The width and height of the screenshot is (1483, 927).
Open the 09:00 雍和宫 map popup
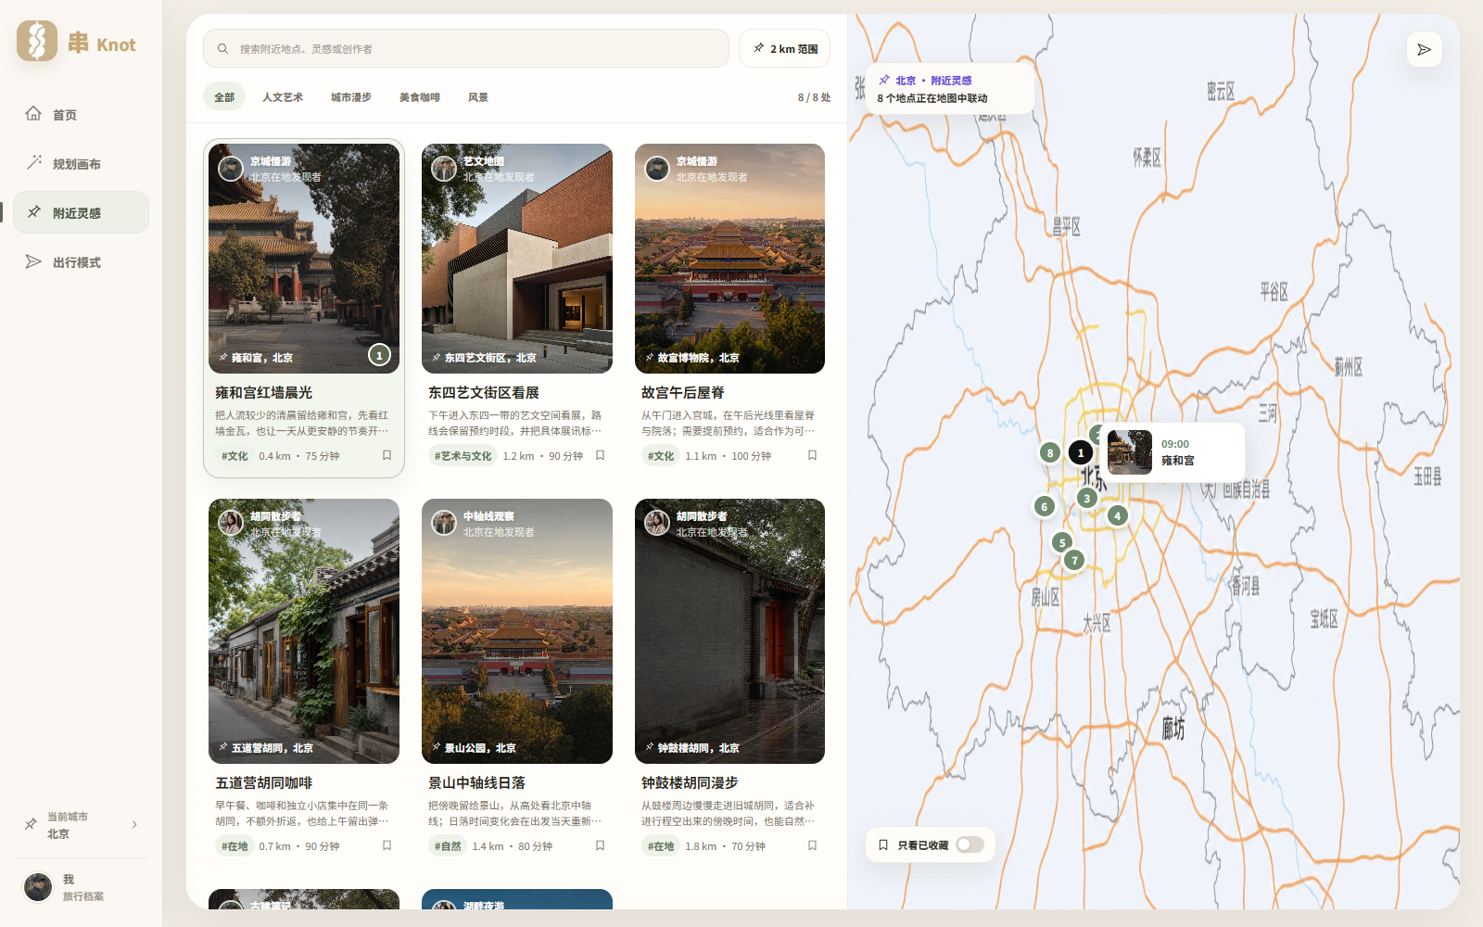pos(1172,452)
